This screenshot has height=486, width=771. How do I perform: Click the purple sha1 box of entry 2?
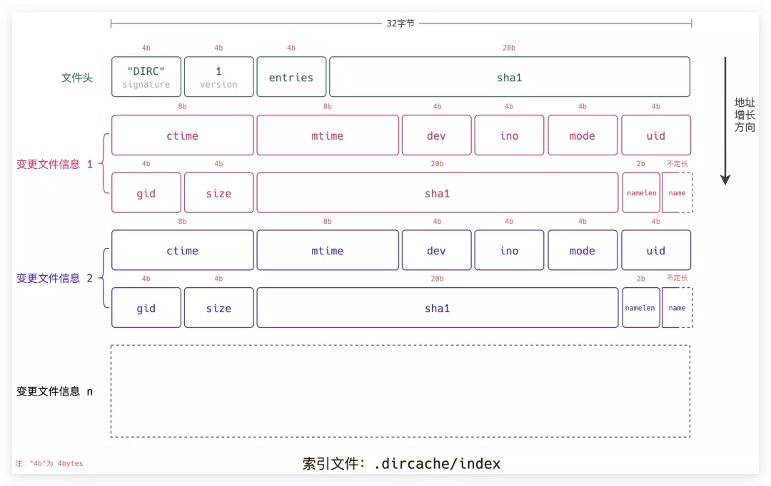tap(438, 307)
